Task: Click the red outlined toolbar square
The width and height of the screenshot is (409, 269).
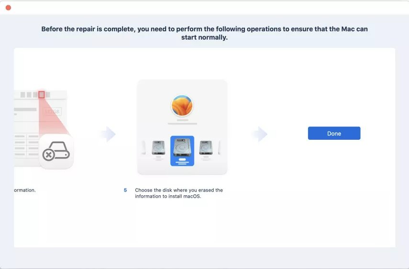Action: coord(42,94)
